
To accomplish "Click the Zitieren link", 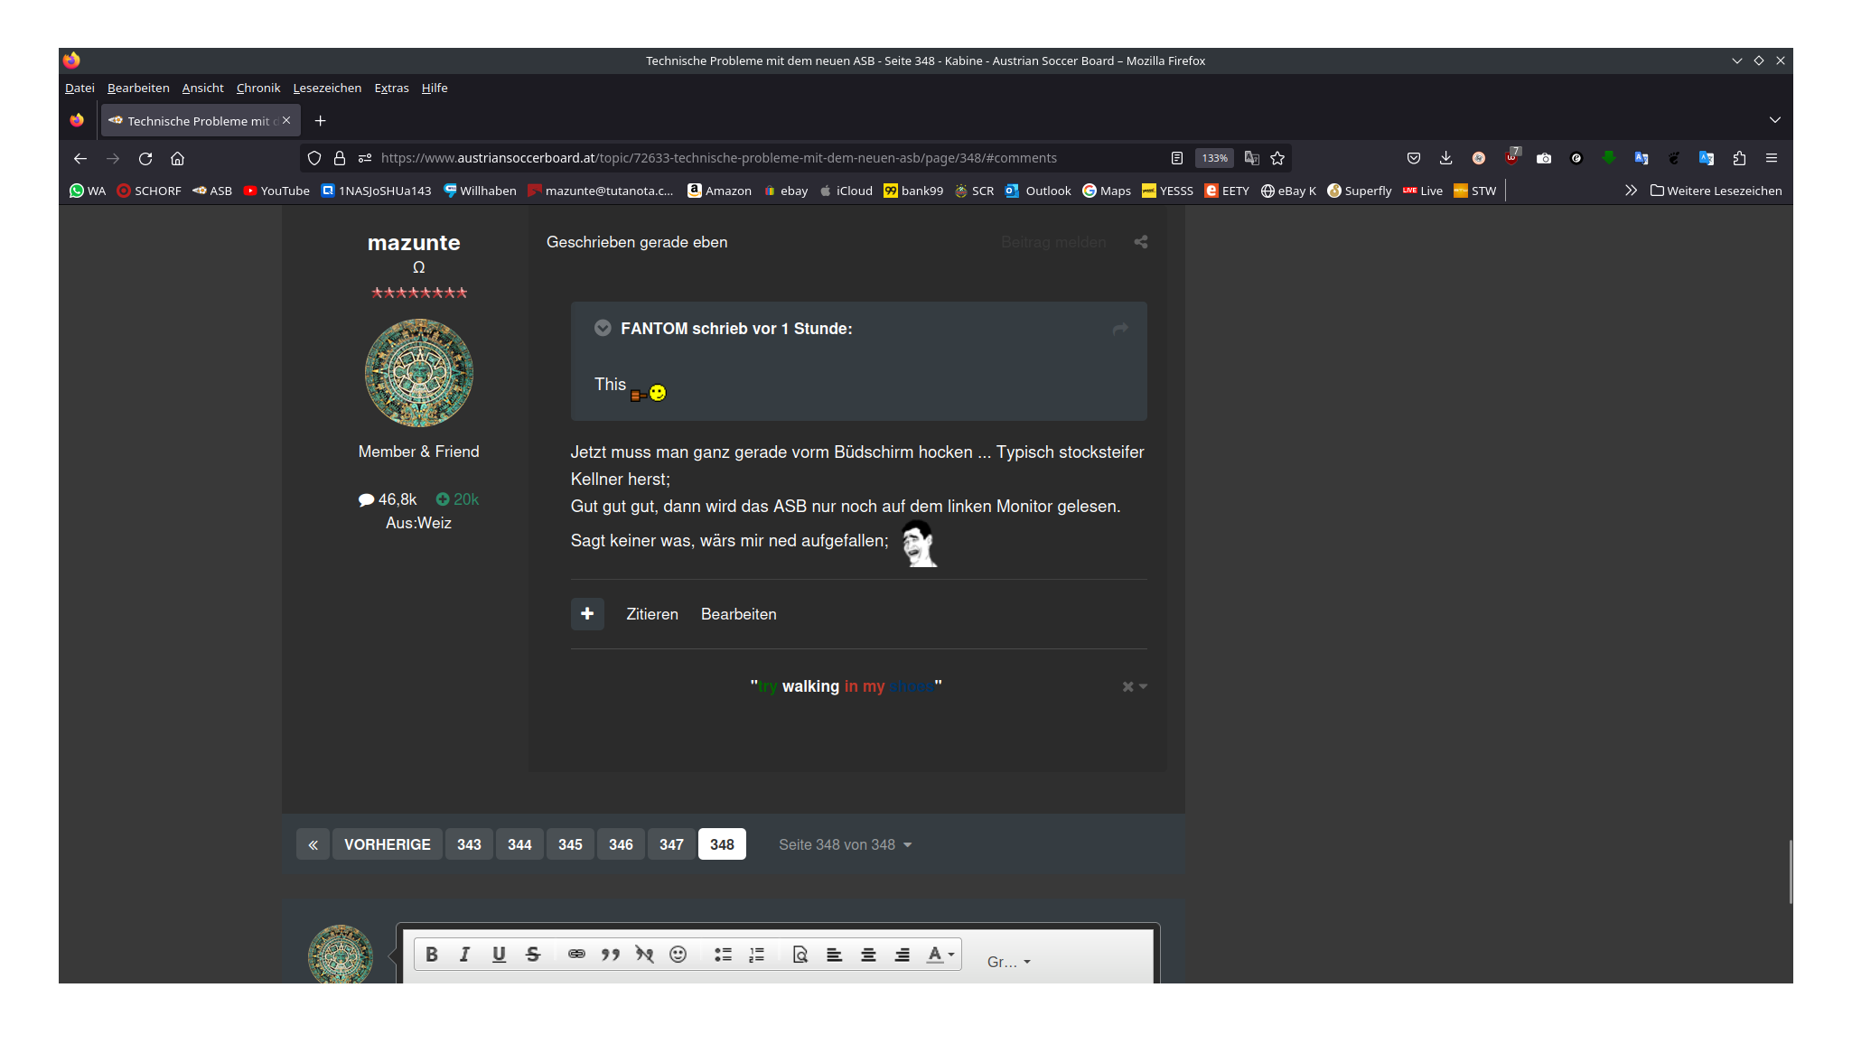I will click(652, 614).
